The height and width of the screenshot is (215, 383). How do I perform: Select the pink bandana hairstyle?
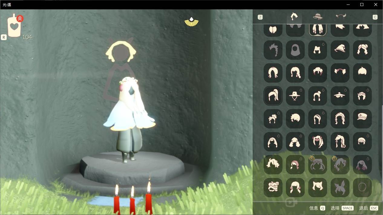coord(295,165)
